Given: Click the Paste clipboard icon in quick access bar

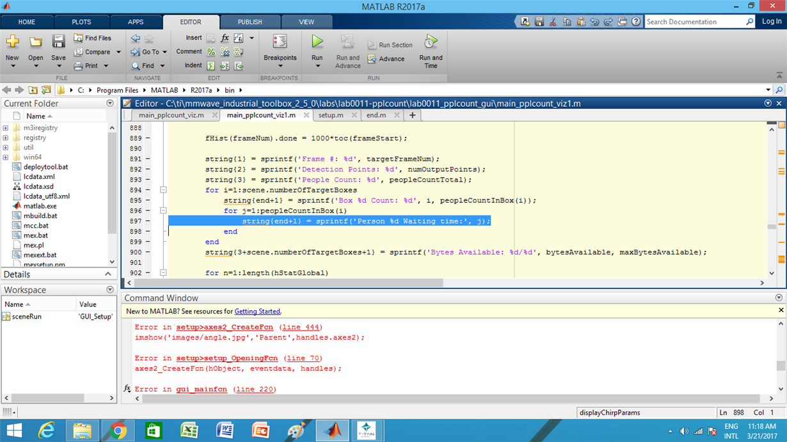Looking at the screenshot, I should point(581,22).
